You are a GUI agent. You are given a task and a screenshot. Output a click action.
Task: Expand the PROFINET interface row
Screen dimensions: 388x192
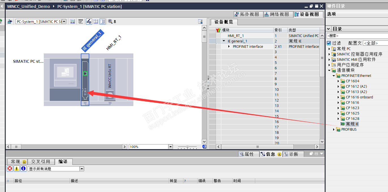click(229, 46)
